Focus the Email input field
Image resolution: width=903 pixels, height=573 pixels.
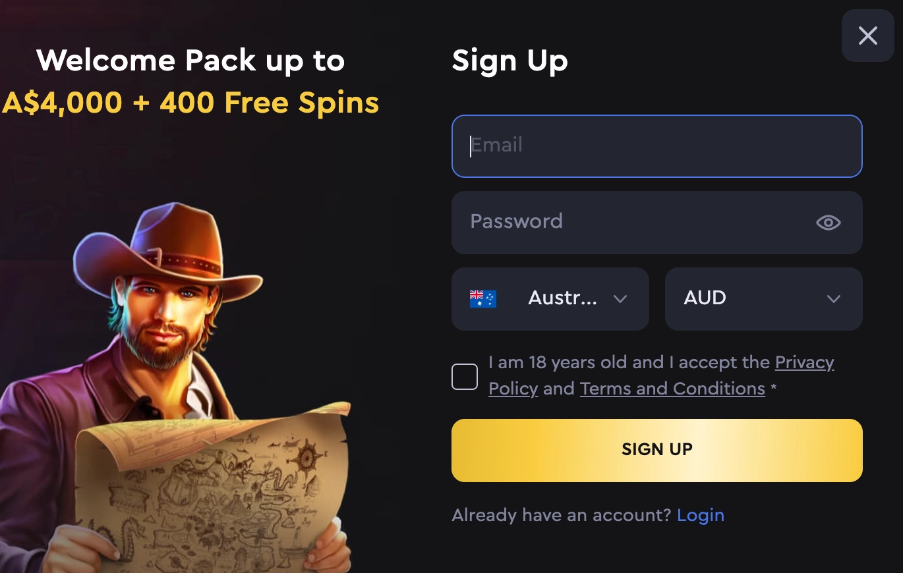coord(657,146)
